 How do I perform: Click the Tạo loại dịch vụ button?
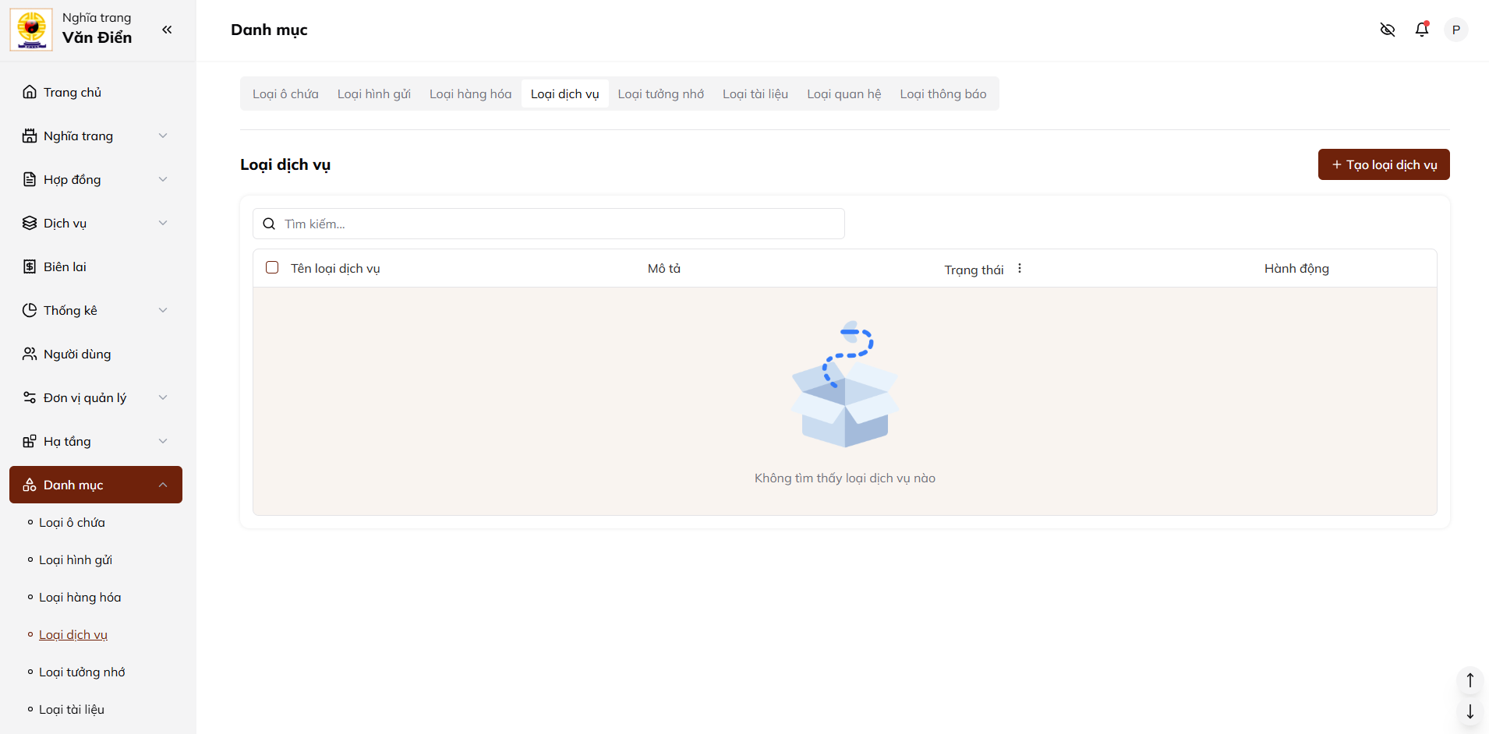tap(1383, 164)
